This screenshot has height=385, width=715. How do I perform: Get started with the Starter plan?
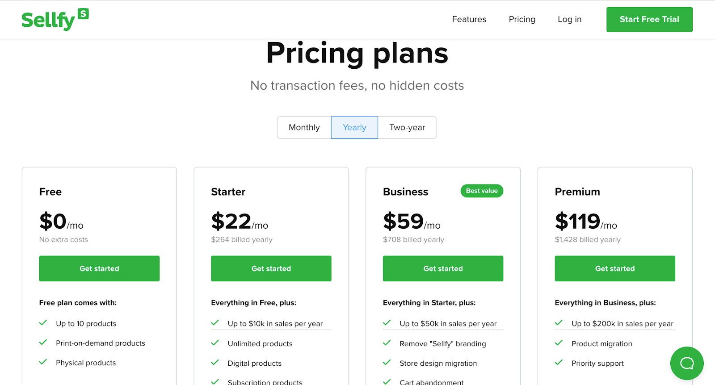(271, 268)
